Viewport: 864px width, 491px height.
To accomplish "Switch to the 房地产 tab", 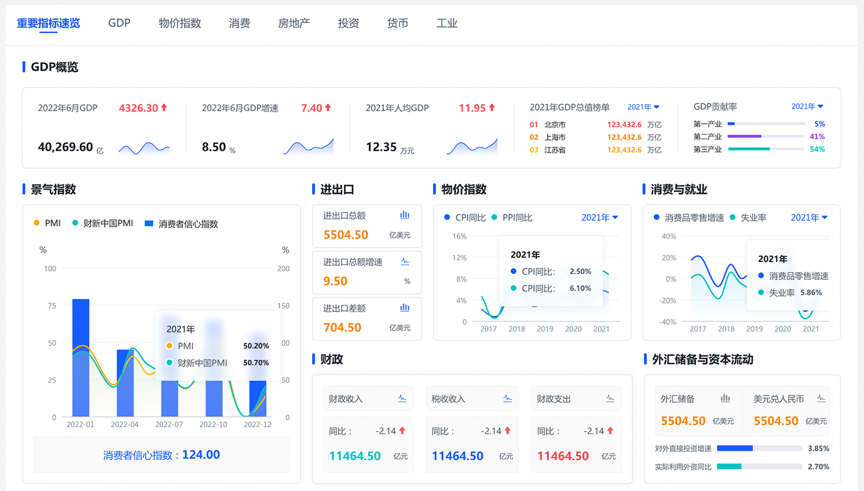I will point(294,23).
